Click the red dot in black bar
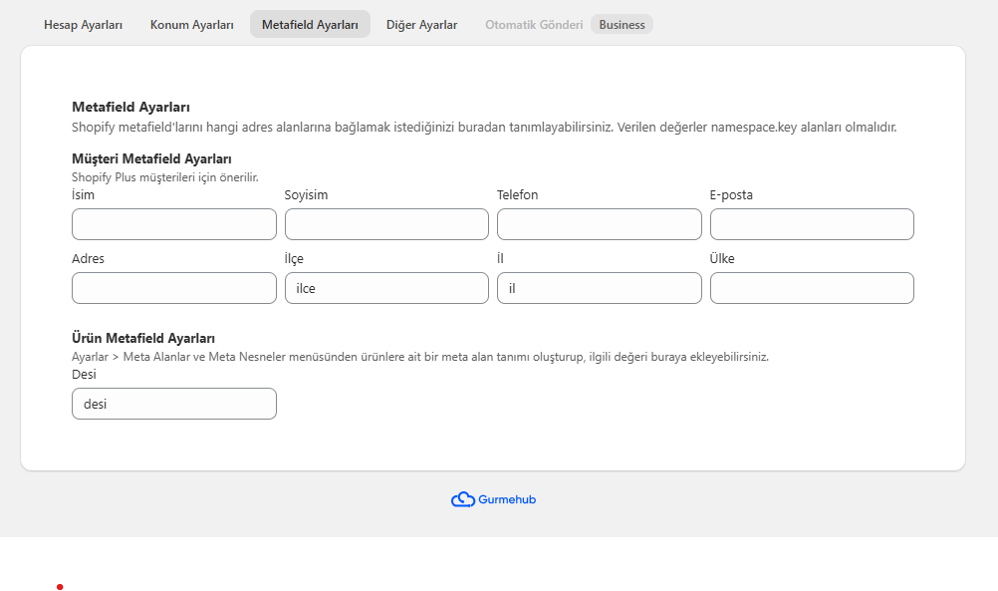The width and height of the screenshot is (998, 591). click(x=60, y=587)
